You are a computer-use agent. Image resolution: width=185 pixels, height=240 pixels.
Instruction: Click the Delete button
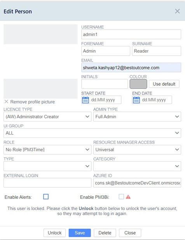[x=105, y=233]
